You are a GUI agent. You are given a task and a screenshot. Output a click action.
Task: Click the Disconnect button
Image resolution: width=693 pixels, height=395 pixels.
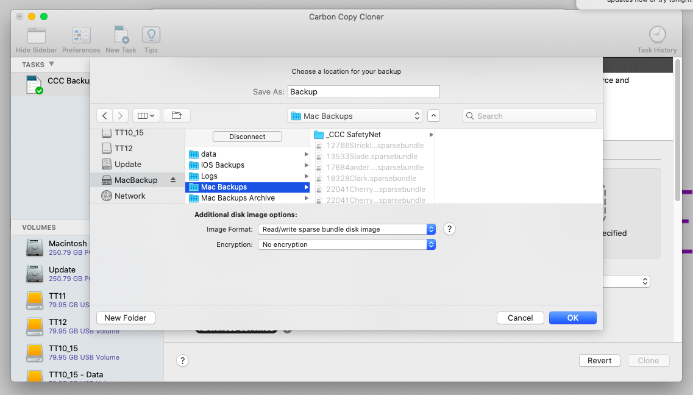[x=247, y=137]
